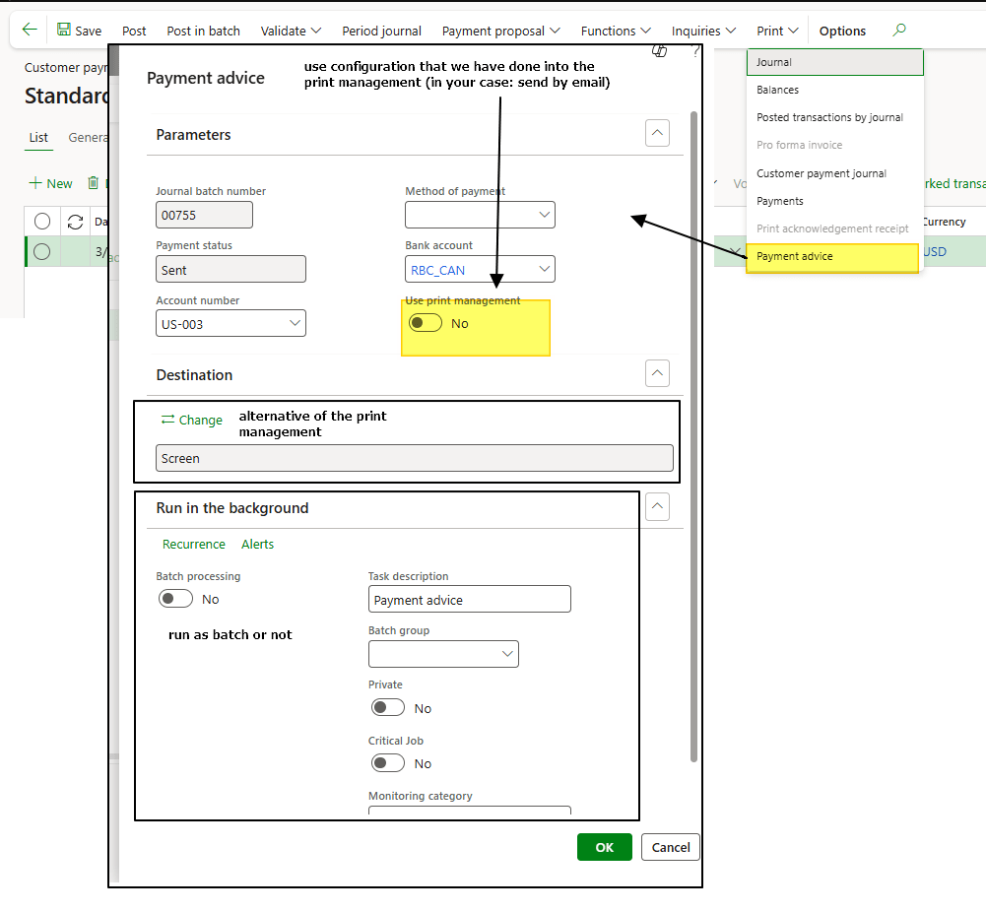Click the OK button
The image size is (986, 912).
click(604, 847)
